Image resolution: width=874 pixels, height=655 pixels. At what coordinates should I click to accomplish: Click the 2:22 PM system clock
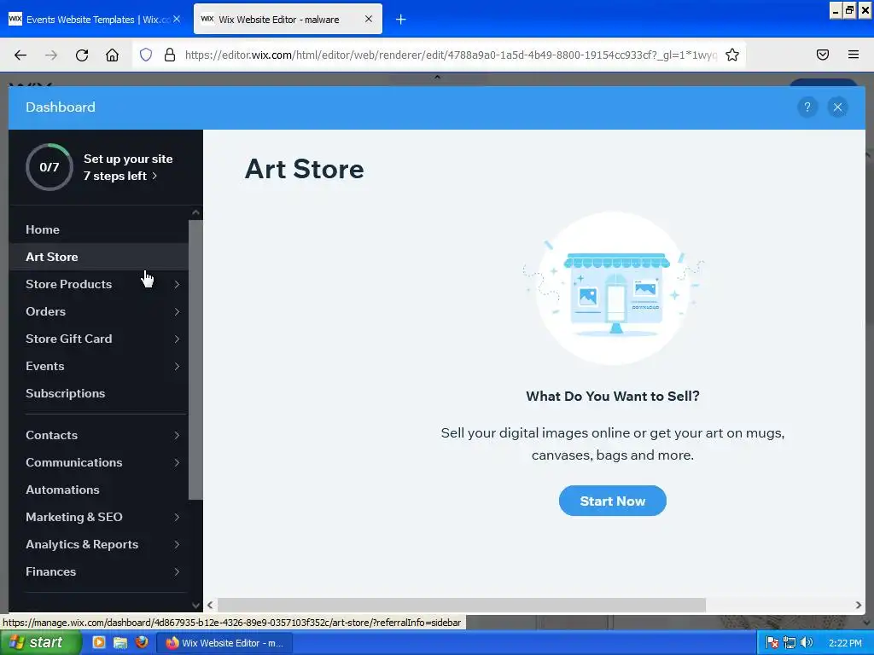point(845,643)
